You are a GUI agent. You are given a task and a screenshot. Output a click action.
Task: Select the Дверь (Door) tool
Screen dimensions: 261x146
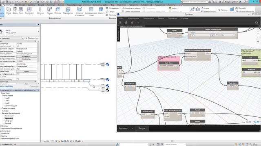[15, 11]
